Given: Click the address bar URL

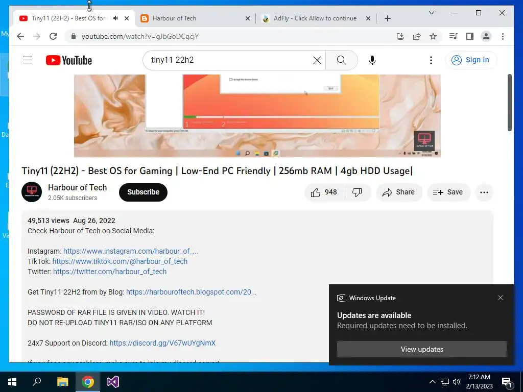Looking at the screenshot, I should (140, 37).
